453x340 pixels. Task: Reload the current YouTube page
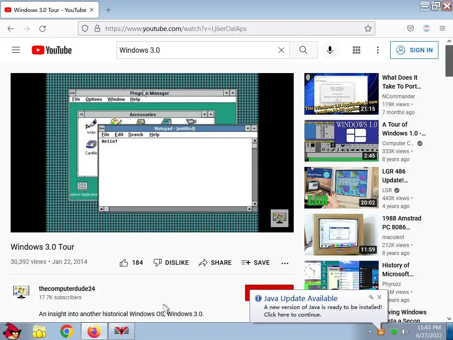click(42, 28)
